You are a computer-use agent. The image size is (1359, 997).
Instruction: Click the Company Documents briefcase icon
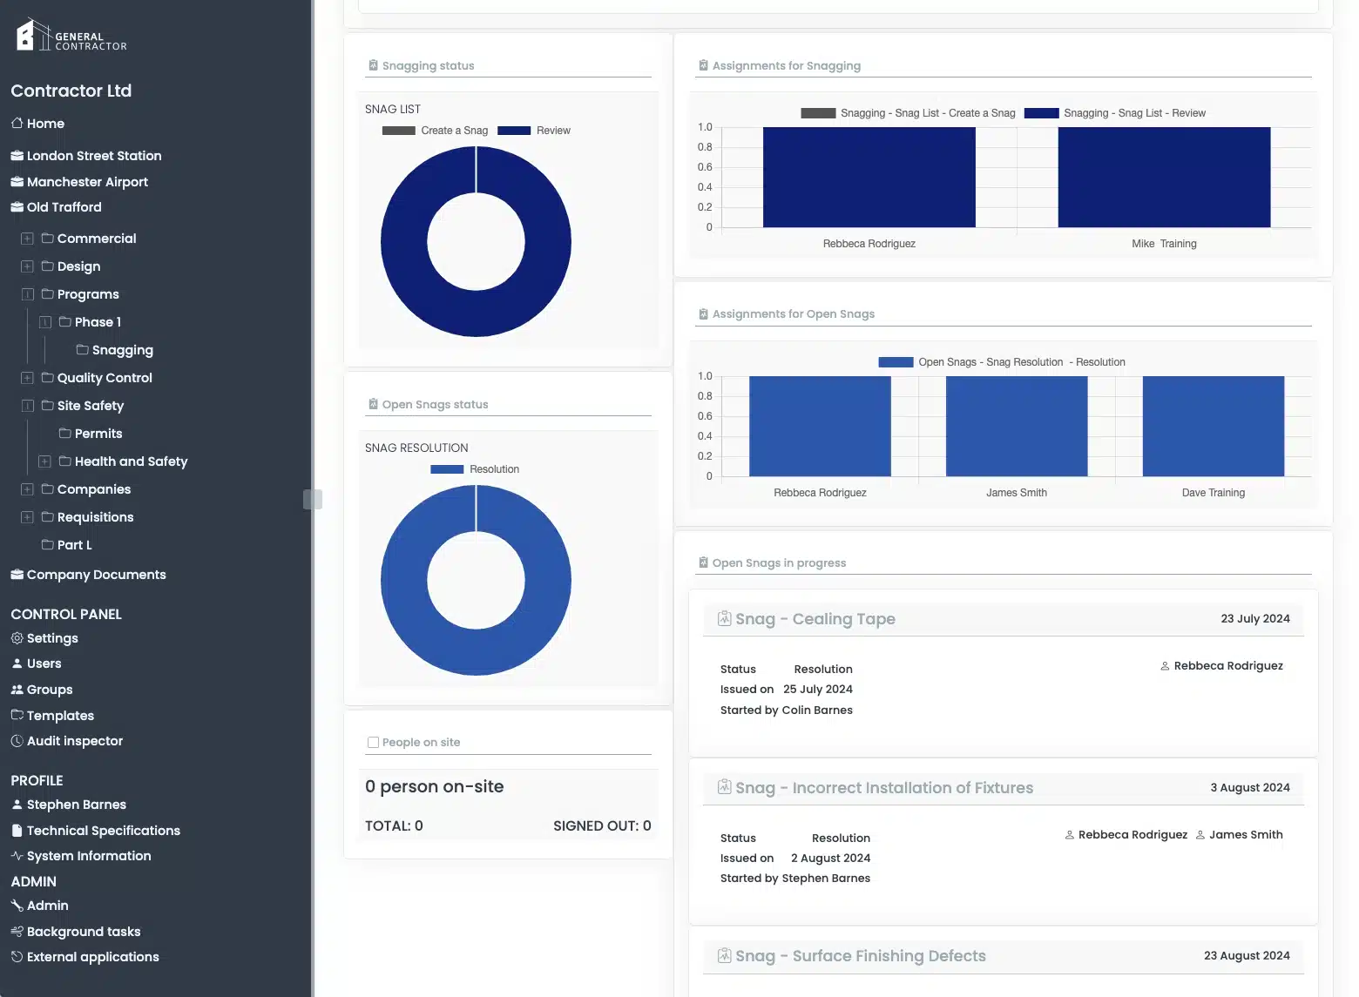point(17,575)
